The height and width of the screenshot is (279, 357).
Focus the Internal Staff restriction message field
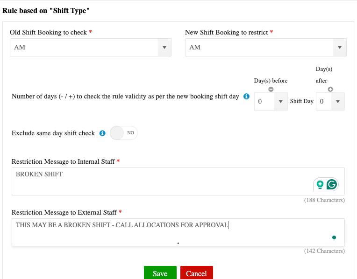(x=159, y=181)
